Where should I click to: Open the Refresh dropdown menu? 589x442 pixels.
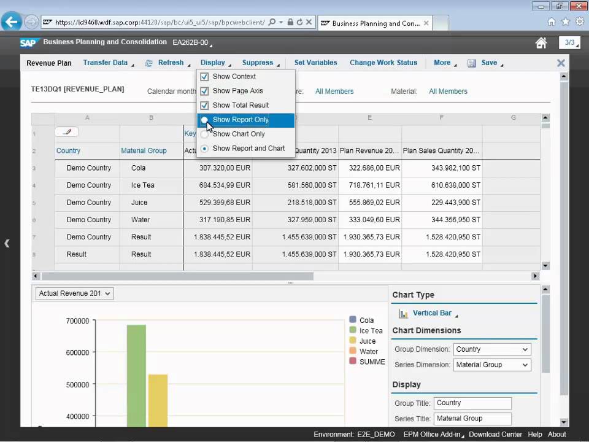click(174, 63)
